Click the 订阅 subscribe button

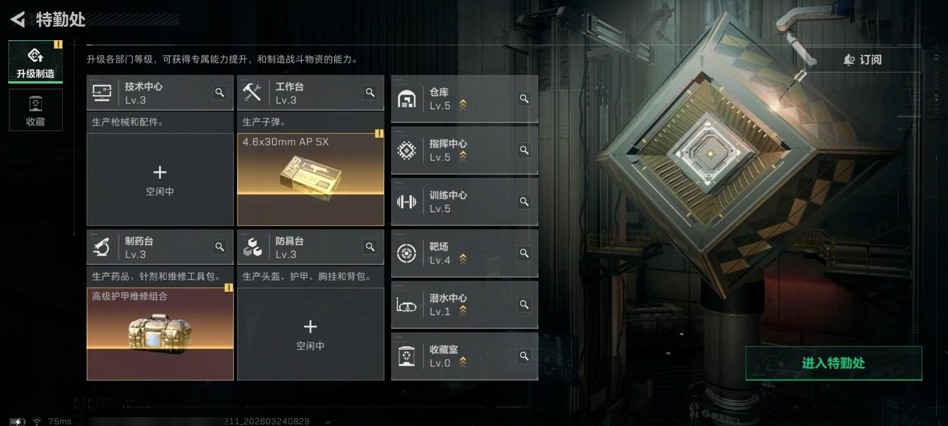[863, 60]
